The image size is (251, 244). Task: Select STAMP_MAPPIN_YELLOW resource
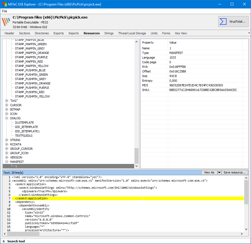pos(32,66)
